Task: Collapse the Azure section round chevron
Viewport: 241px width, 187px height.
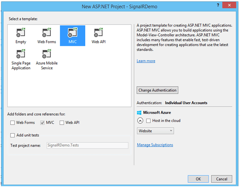Action: pos(140,121)
